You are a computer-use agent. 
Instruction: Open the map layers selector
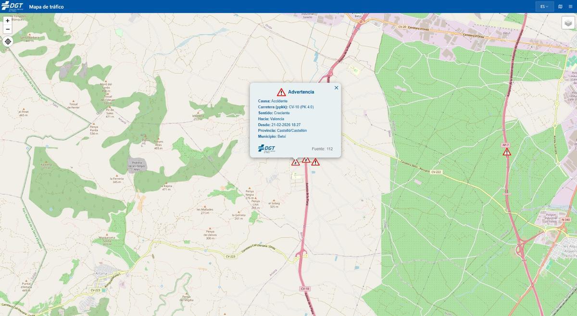click(x=568, y=23)
